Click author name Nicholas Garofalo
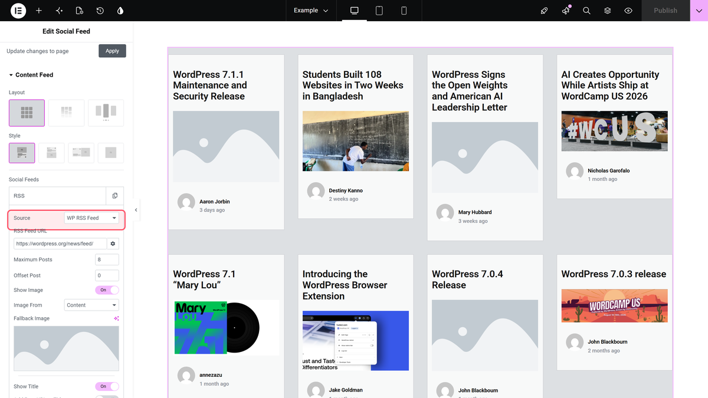Viewport: 708px width, 398px height. [609, 170]
